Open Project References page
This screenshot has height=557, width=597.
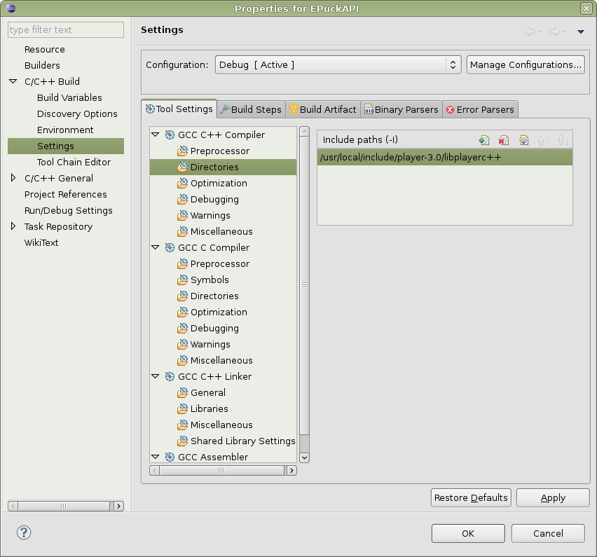click(65, 194)
